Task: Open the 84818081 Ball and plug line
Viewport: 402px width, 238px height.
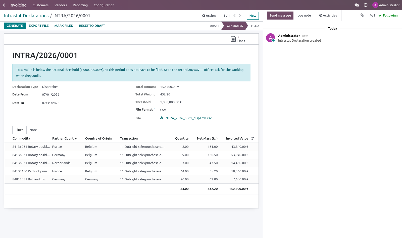Action: (131, 179)
